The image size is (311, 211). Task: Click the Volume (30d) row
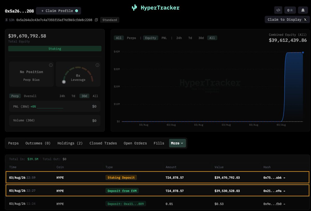55,120
